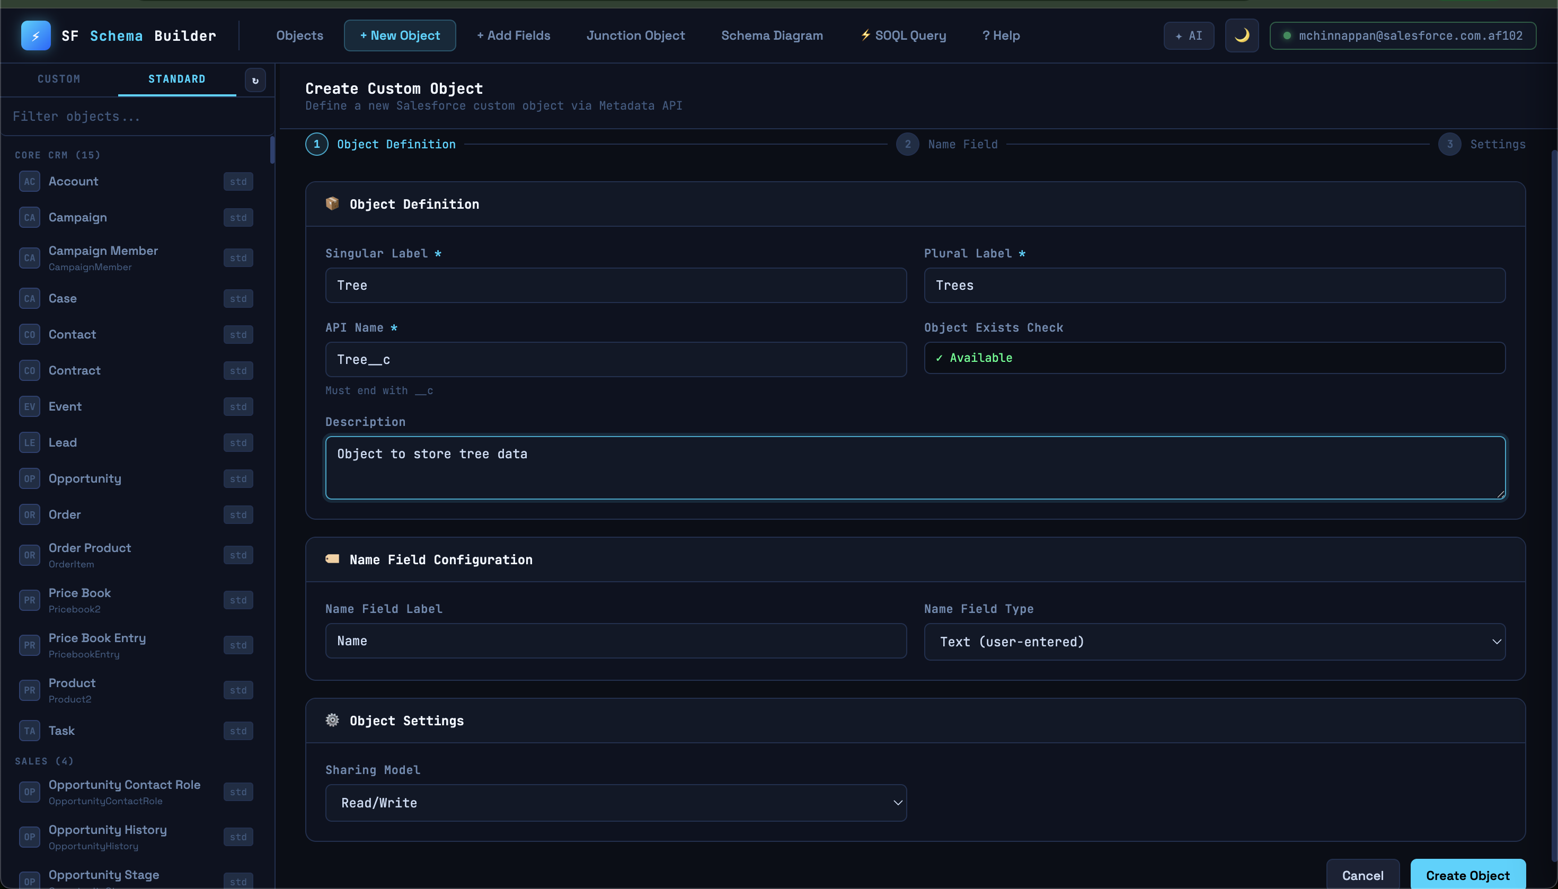Click the sidebar objects list scrollbar

click(272, 150)
